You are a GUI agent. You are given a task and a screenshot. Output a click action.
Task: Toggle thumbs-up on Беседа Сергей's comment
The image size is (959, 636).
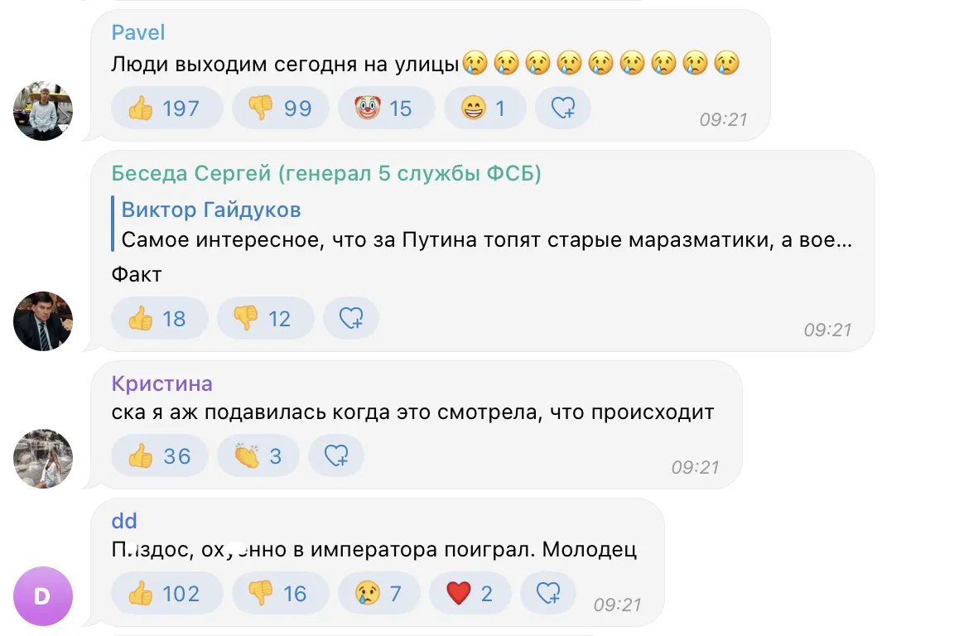pos(159,318)
